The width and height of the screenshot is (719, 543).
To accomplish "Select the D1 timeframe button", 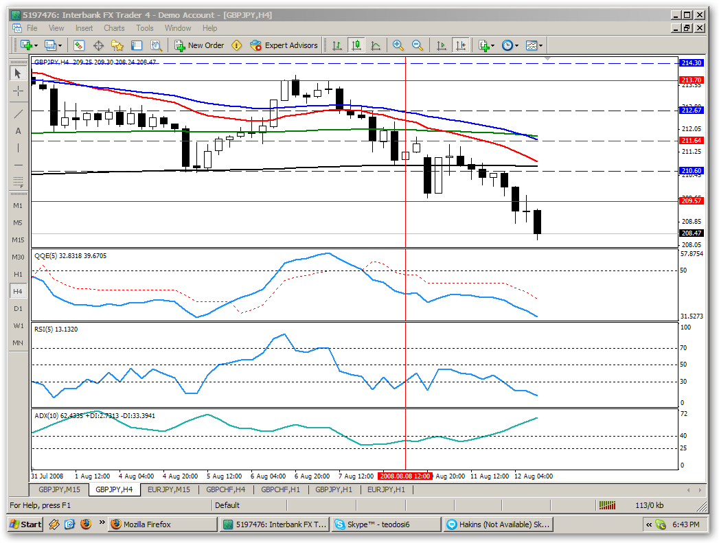I will tap(18, 308).
